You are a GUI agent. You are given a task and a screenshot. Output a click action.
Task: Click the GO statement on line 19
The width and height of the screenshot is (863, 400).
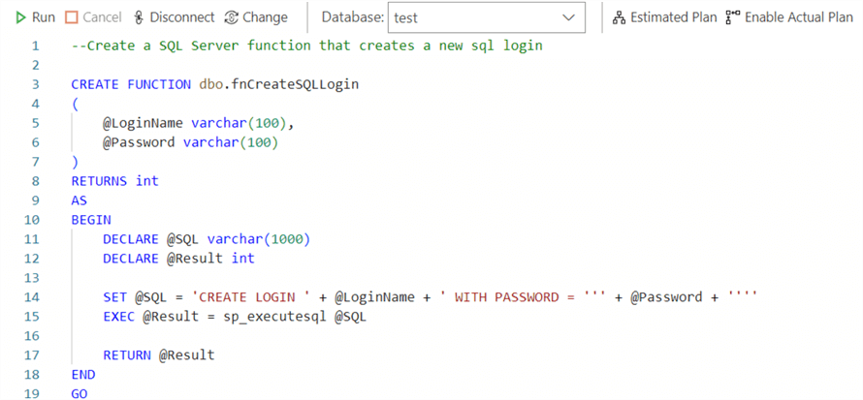pos(80,394)
